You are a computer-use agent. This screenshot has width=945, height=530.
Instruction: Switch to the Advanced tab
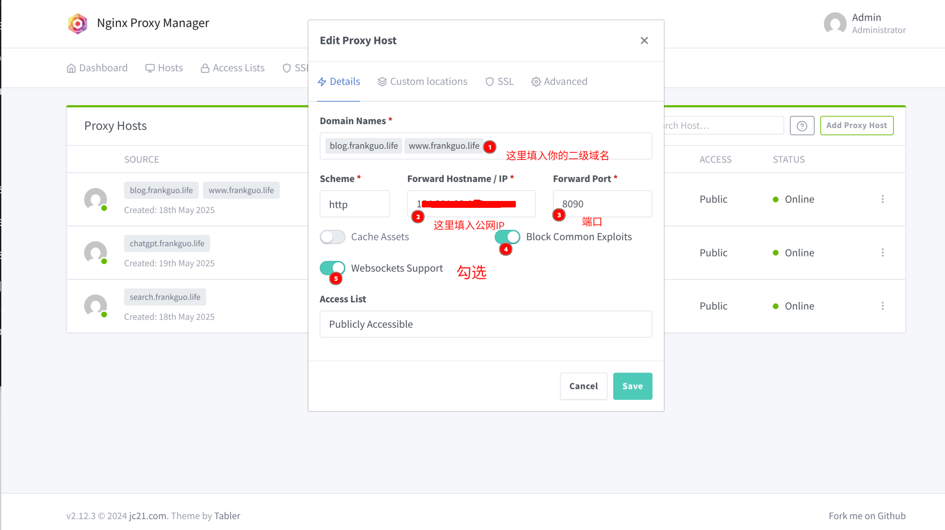coord(559,82)
